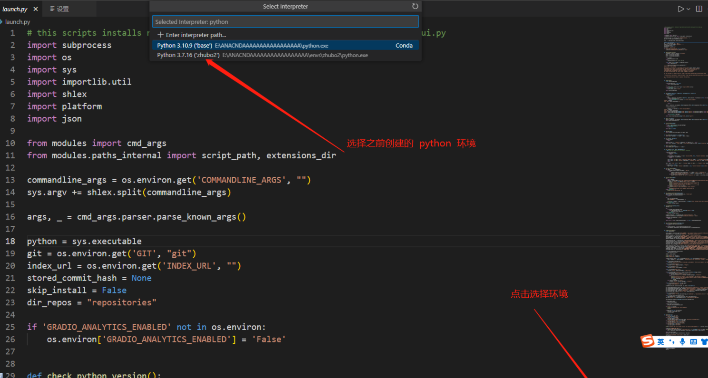This screenshot has width=708, height=378.
Task: Click 'stored_commit_hash = None' line
Action: 89,278
